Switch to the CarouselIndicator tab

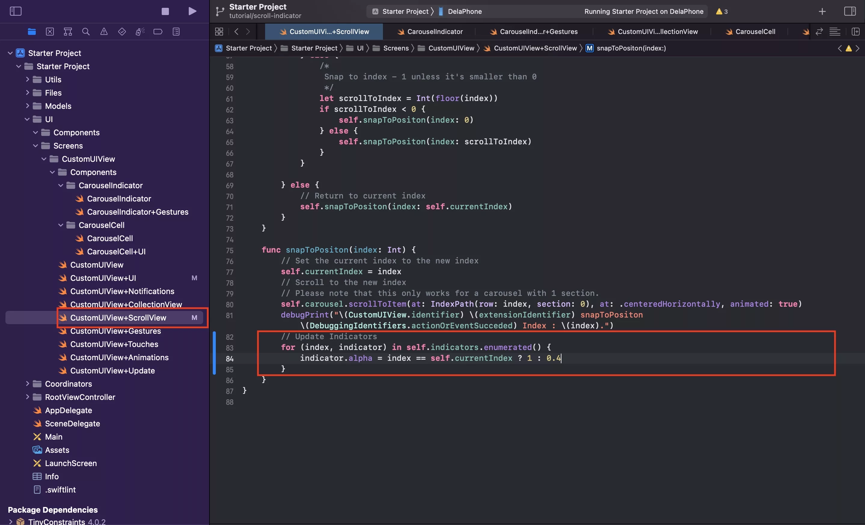click(430, 32)
